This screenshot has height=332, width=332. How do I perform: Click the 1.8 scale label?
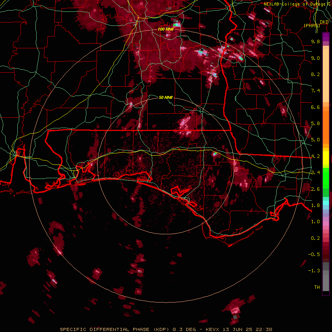[x=315, y=205]
